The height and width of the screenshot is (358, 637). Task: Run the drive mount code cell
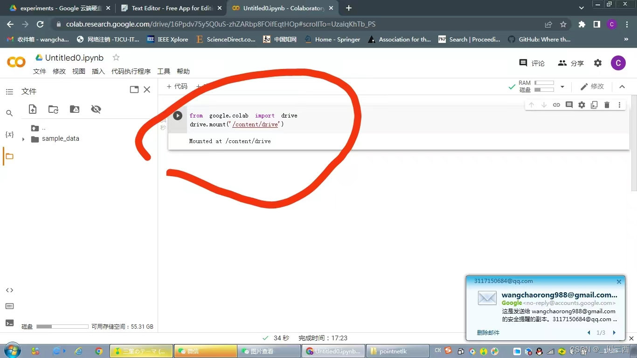point(178,116)
